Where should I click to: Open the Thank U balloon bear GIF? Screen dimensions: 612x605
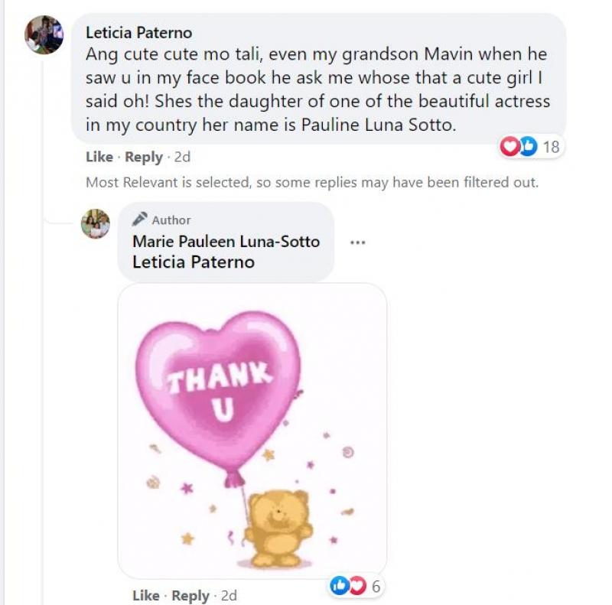(x=252, y=431)
